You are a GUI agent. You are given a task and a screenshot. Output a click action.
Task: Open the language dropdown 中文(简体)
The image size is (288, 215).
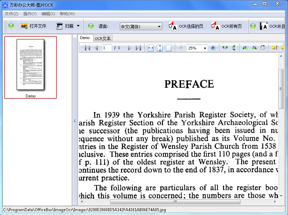point(141,27)
